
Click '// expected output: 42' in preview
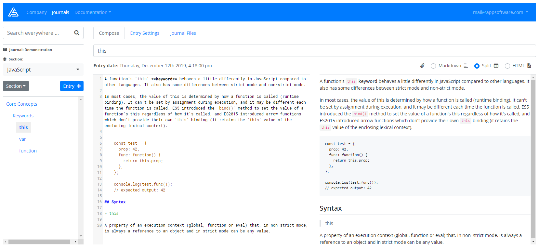348,188
